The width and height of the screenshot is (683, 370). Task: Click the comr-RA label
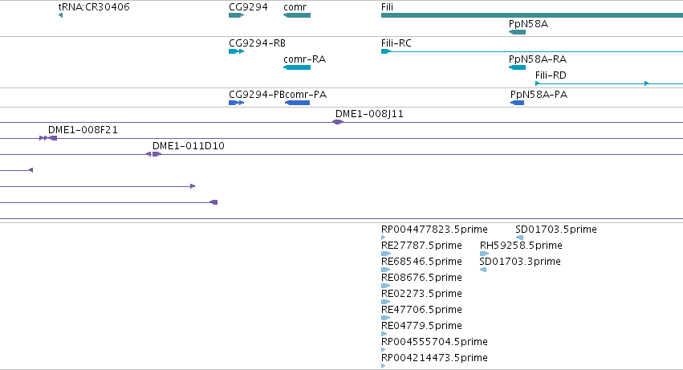(304, 59)
